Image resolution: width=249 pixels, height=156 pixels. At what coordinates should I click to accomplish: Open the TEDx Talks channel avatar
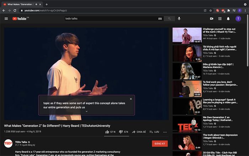[x=8, y=144]
